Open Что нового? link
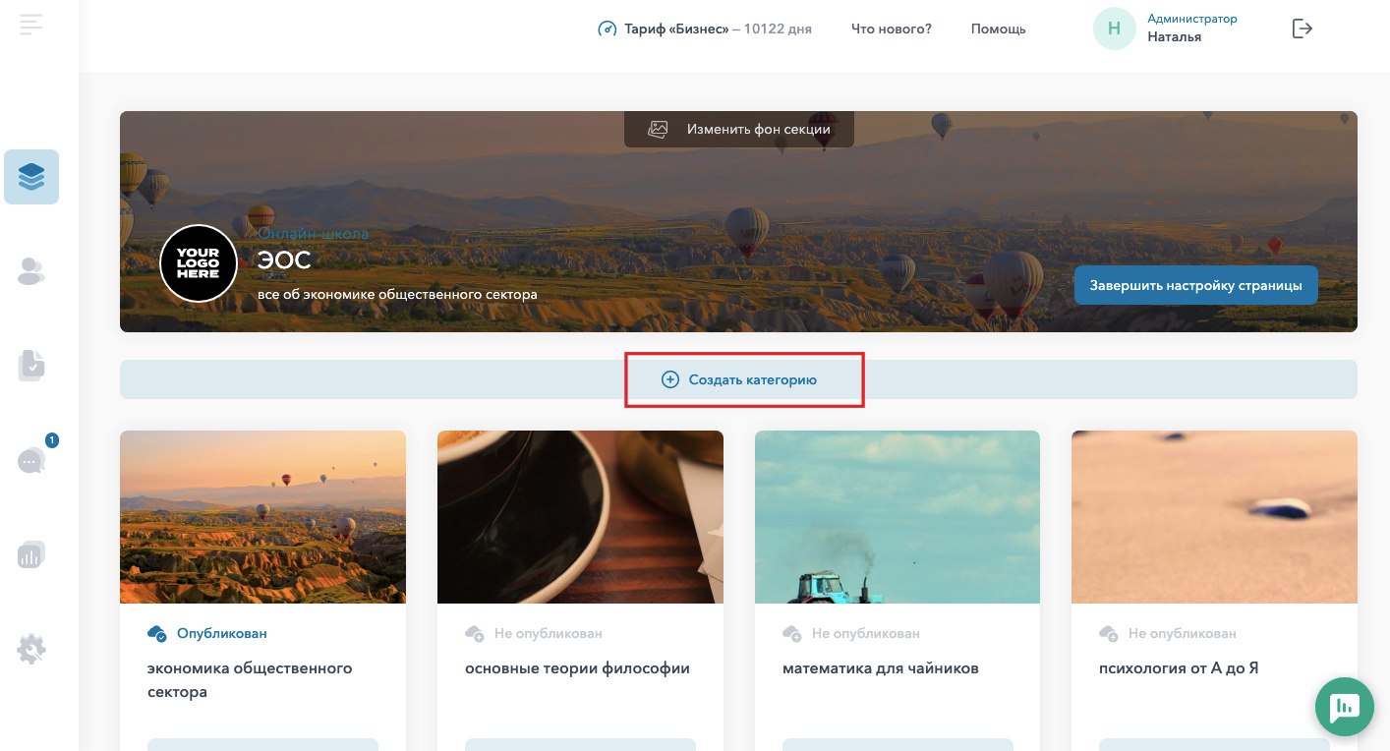The image size is (1390, 751). (x=892, y=29)
